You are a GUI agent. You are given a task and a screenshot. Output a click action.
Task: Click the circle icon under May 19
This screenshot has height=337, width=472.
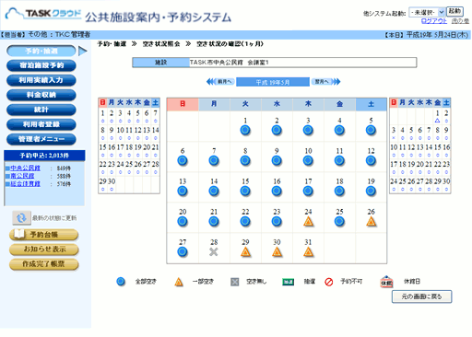pyautogui.click(x=371, y=191)
